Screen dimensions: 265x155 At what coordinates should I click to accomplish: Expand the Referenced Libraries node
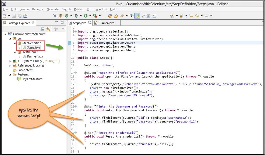point(10,66)
